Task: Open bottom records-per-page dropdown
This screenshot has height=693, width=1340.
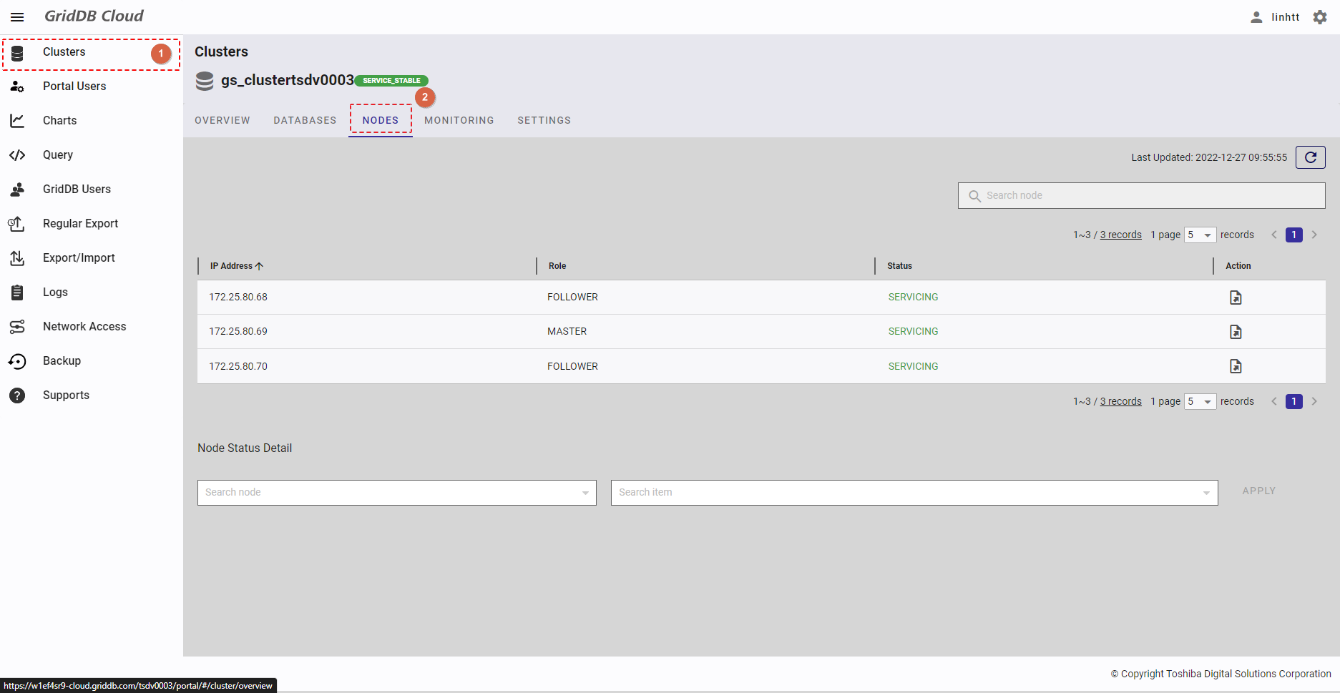Action: 1200,401
